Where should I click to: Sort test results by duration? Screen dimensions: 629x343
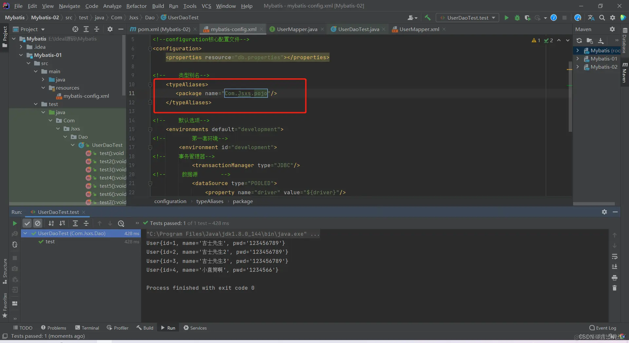click(62, 223)
